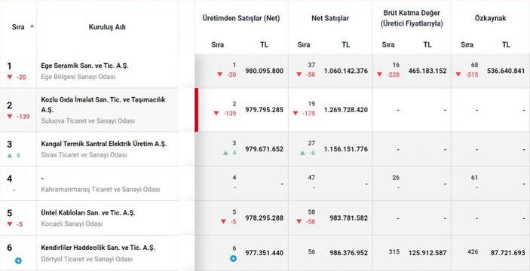530x271 pixels.
Task: Click the Özkaynak column header
Action: tap(490, 18)
